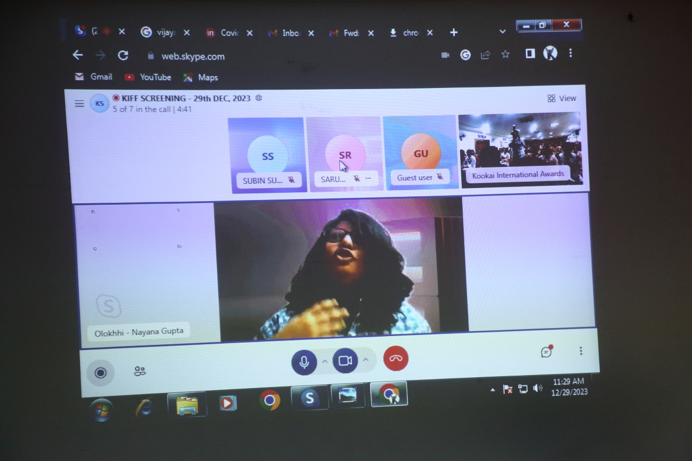End the call with red hang-up button
Image resolution: width=692 pixels, height=461 pixels.
[x=396, y=358]
